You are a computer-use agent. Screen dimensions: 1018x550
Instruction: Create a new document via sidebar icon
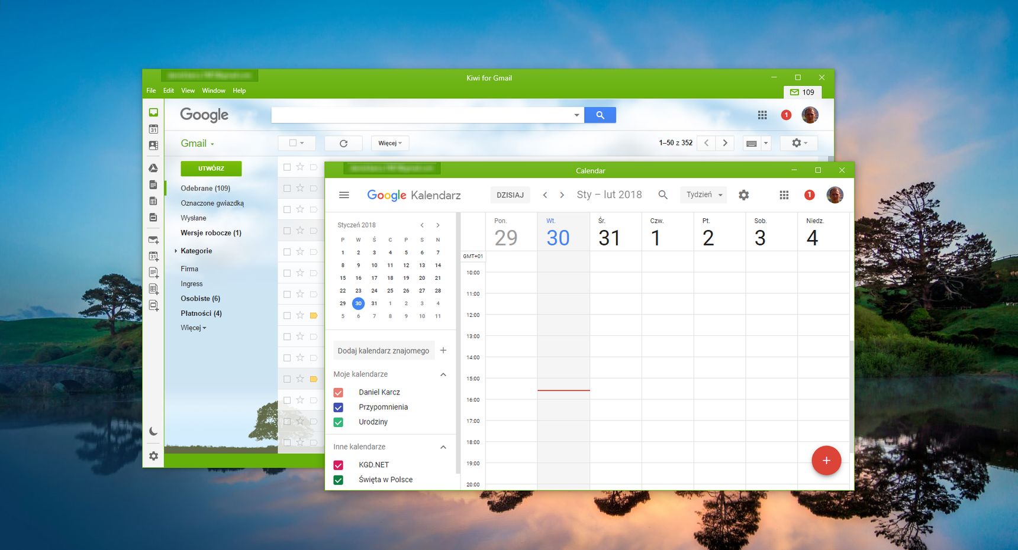(x=153, y=273)
